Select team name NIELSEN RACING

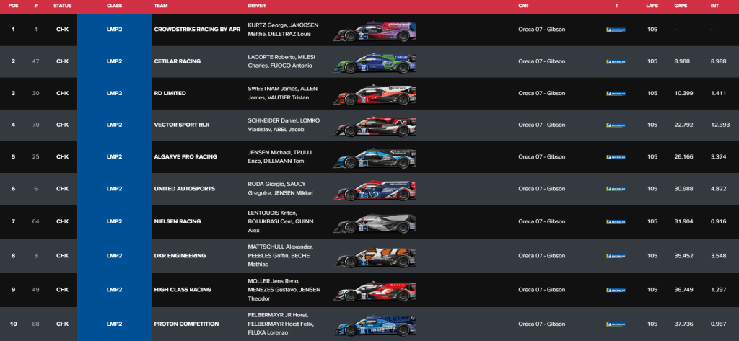click(x=178, y=221)
